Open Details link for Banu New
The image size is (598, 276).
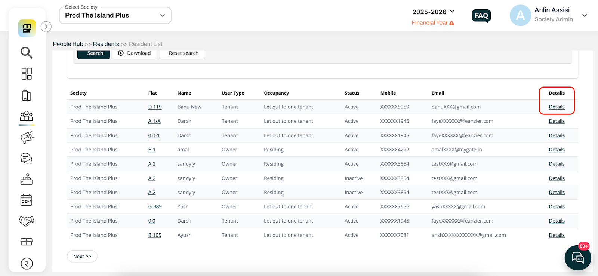point(557,107)
